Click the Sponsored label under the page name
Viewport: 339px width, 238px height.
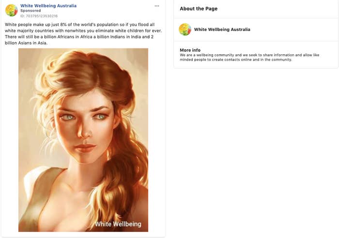tap(31, 11)
